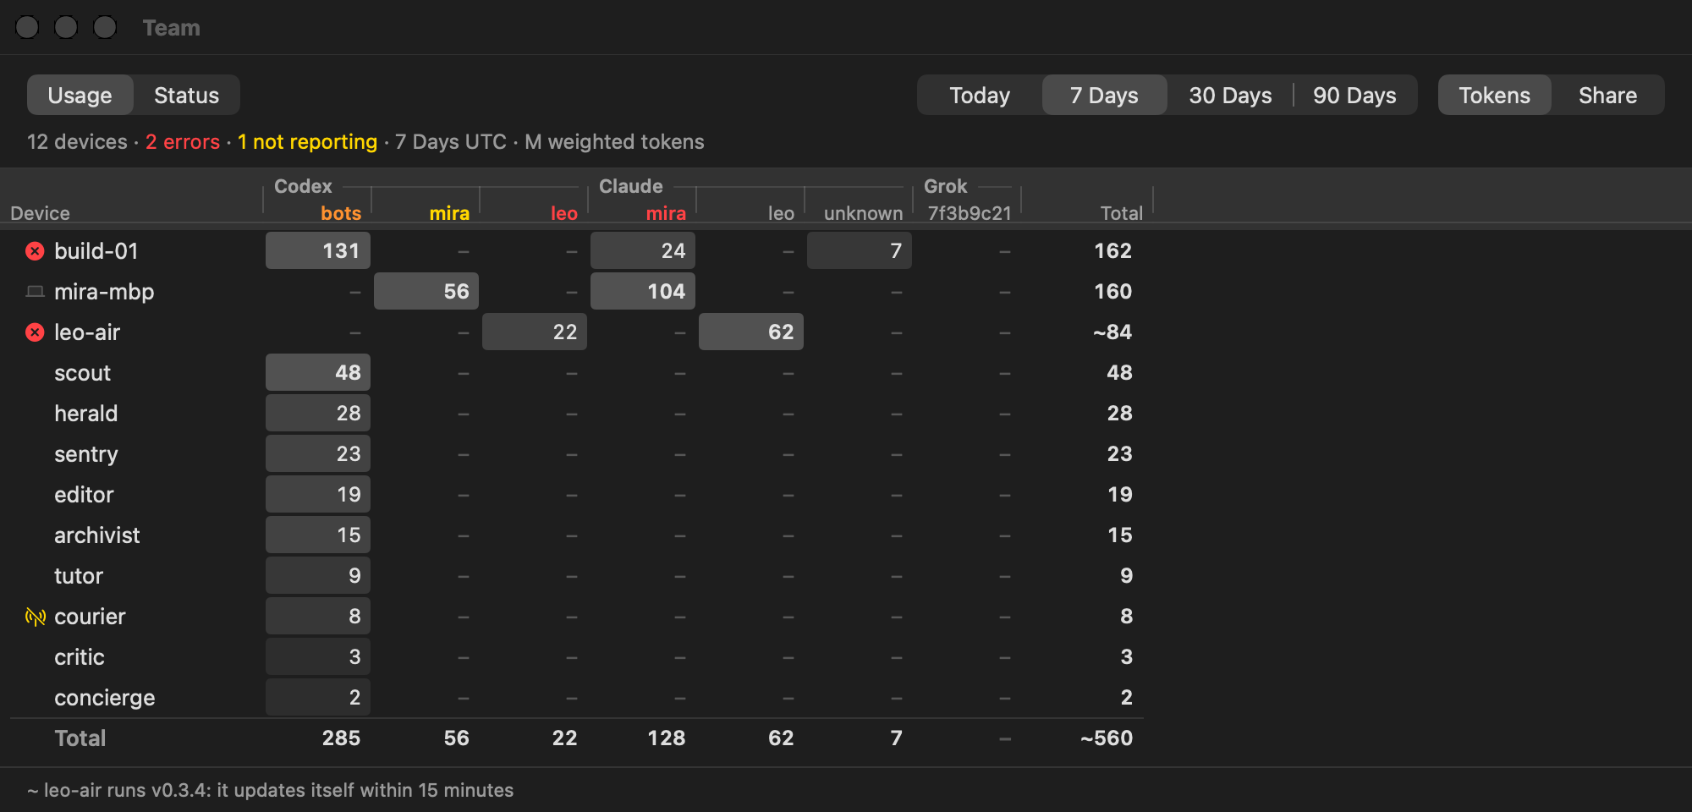
Task: Click the 3 bots cell for critic
Action: pyautogui.click(x=318, y=656)
